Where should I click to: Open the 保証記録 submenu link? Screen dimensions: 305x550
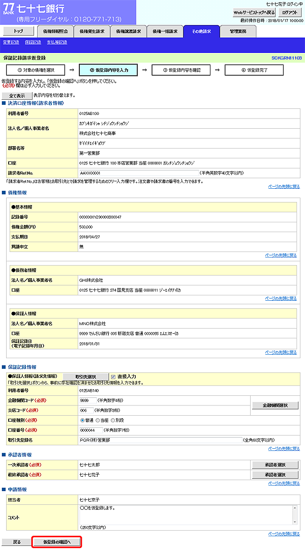pyautogui.click(x=33, y=42)
